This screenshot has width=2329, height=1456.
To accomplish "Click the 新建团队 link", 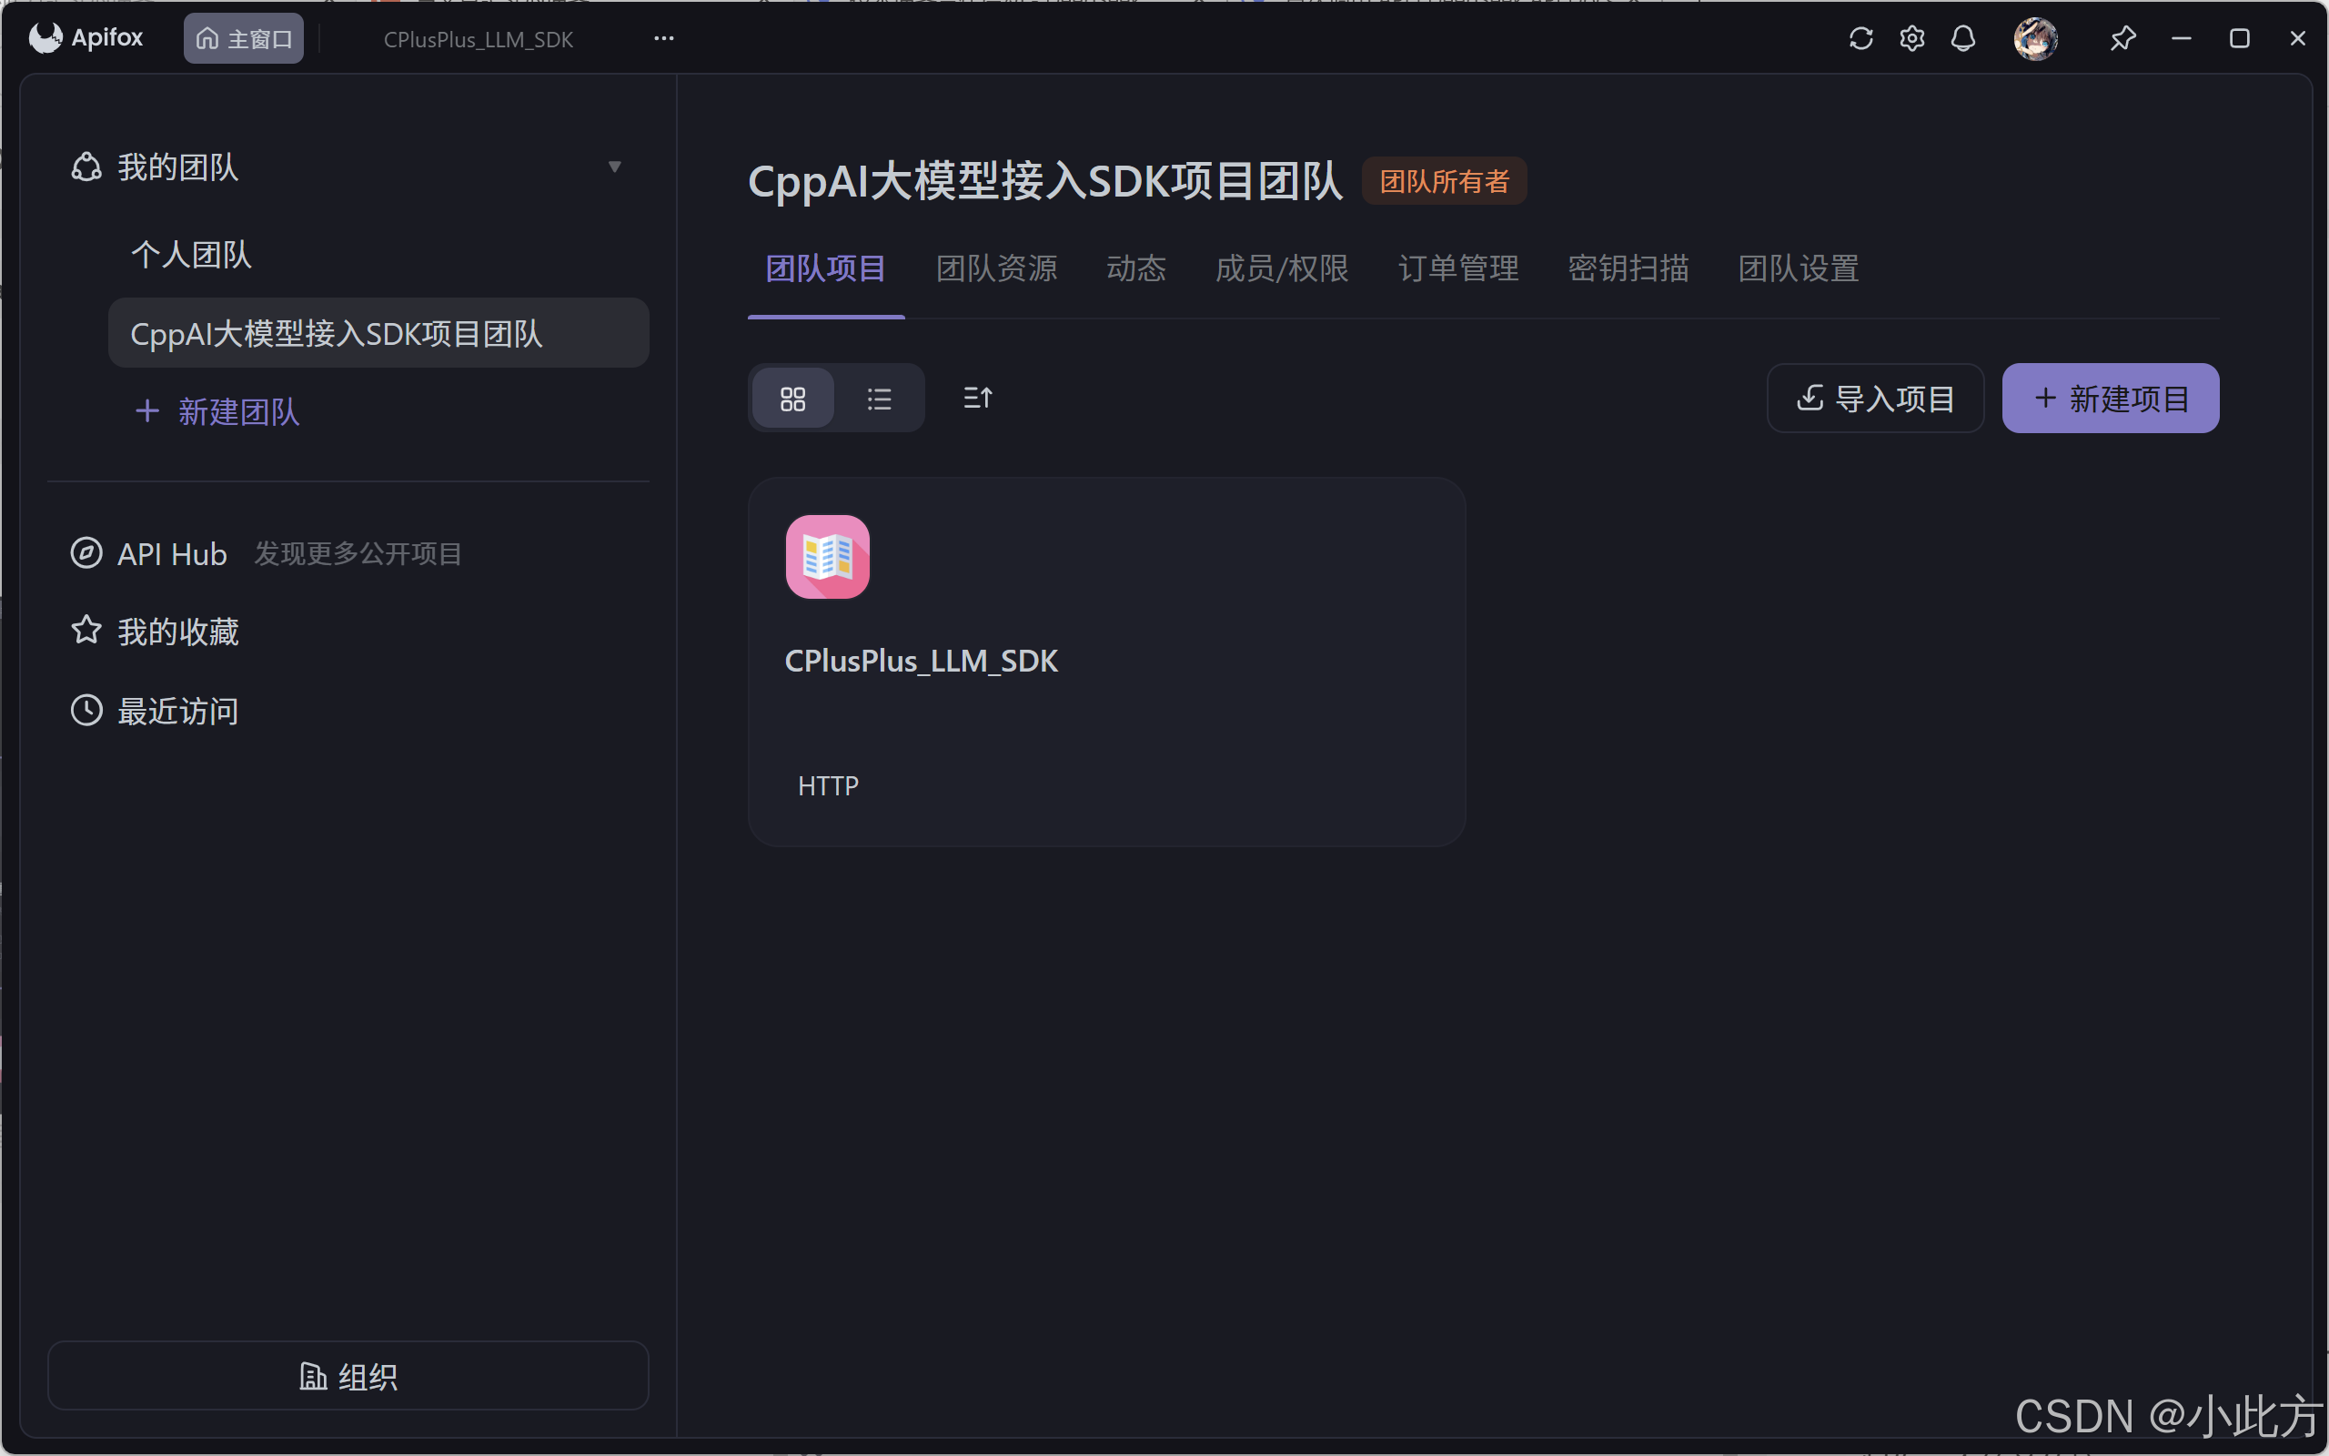I will pyautogui.click(x=217, y=412).
